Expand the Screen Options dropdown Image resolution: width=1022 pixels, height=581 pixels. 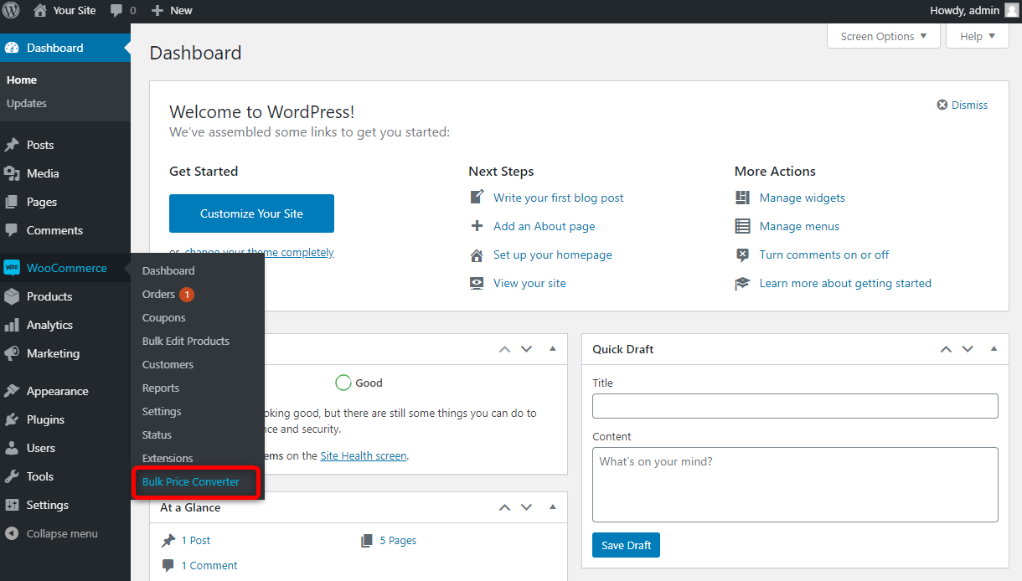point(884,36)
